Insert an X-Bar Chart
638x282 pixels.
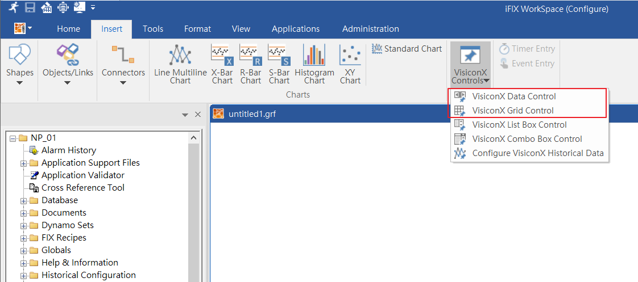tap(222, 65)
